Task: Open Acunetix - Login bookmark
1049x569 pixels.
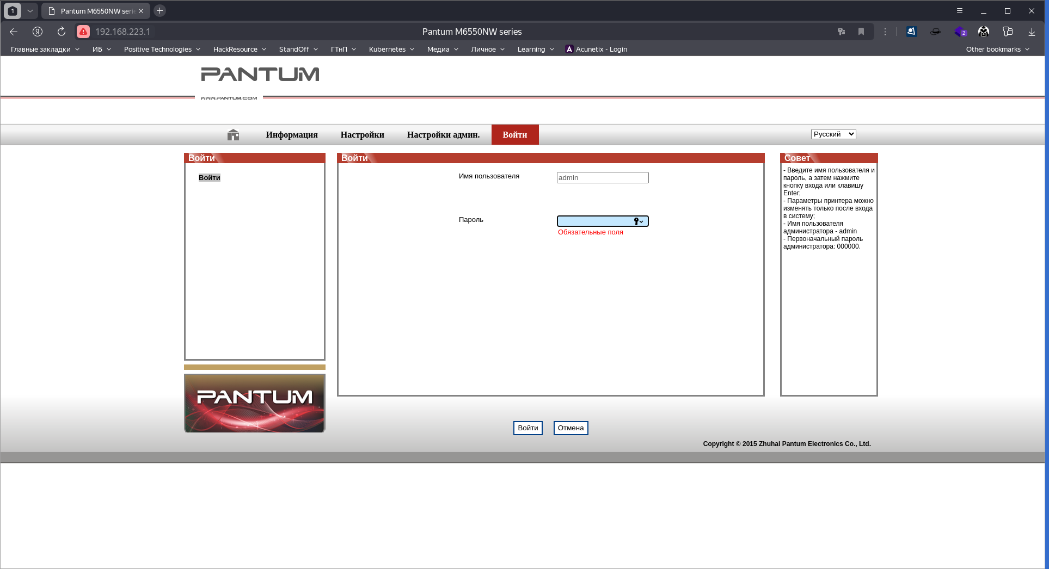Action: (x=596, y=49)
